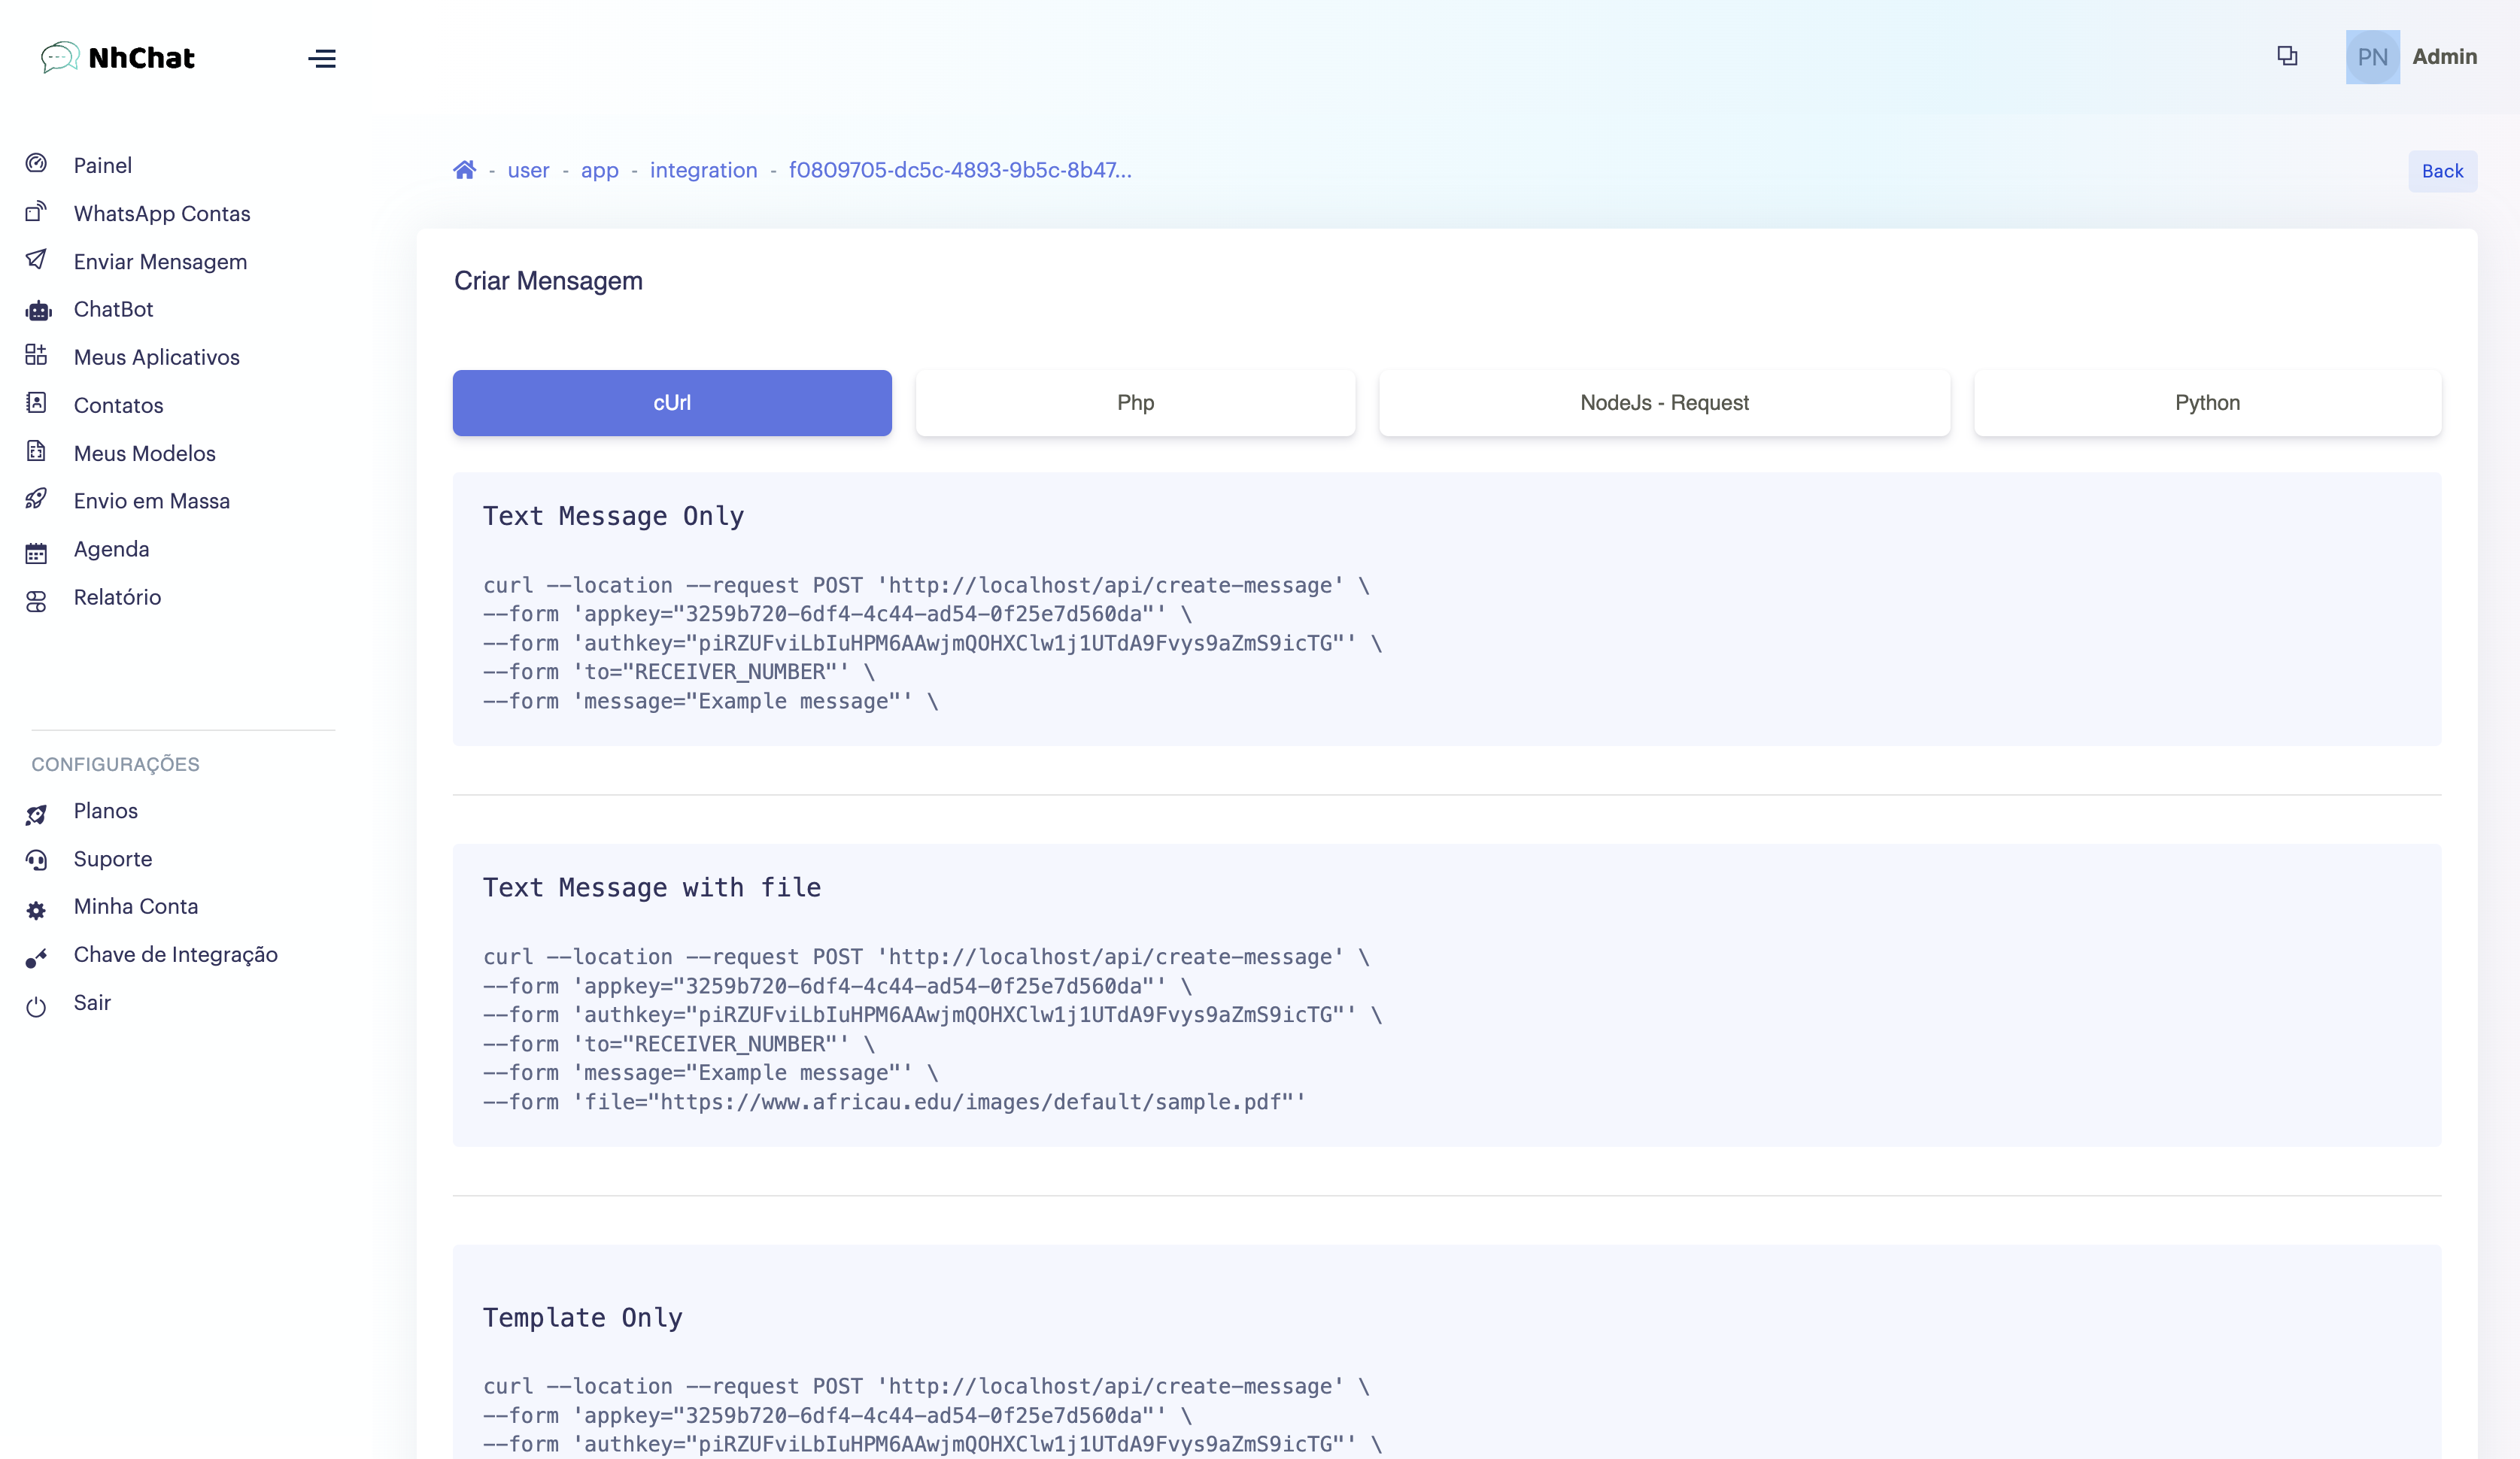The height and width of the screenshot is (1459, 2520).
Task: Open Painel in the sidebar
Action: (103, 165)
